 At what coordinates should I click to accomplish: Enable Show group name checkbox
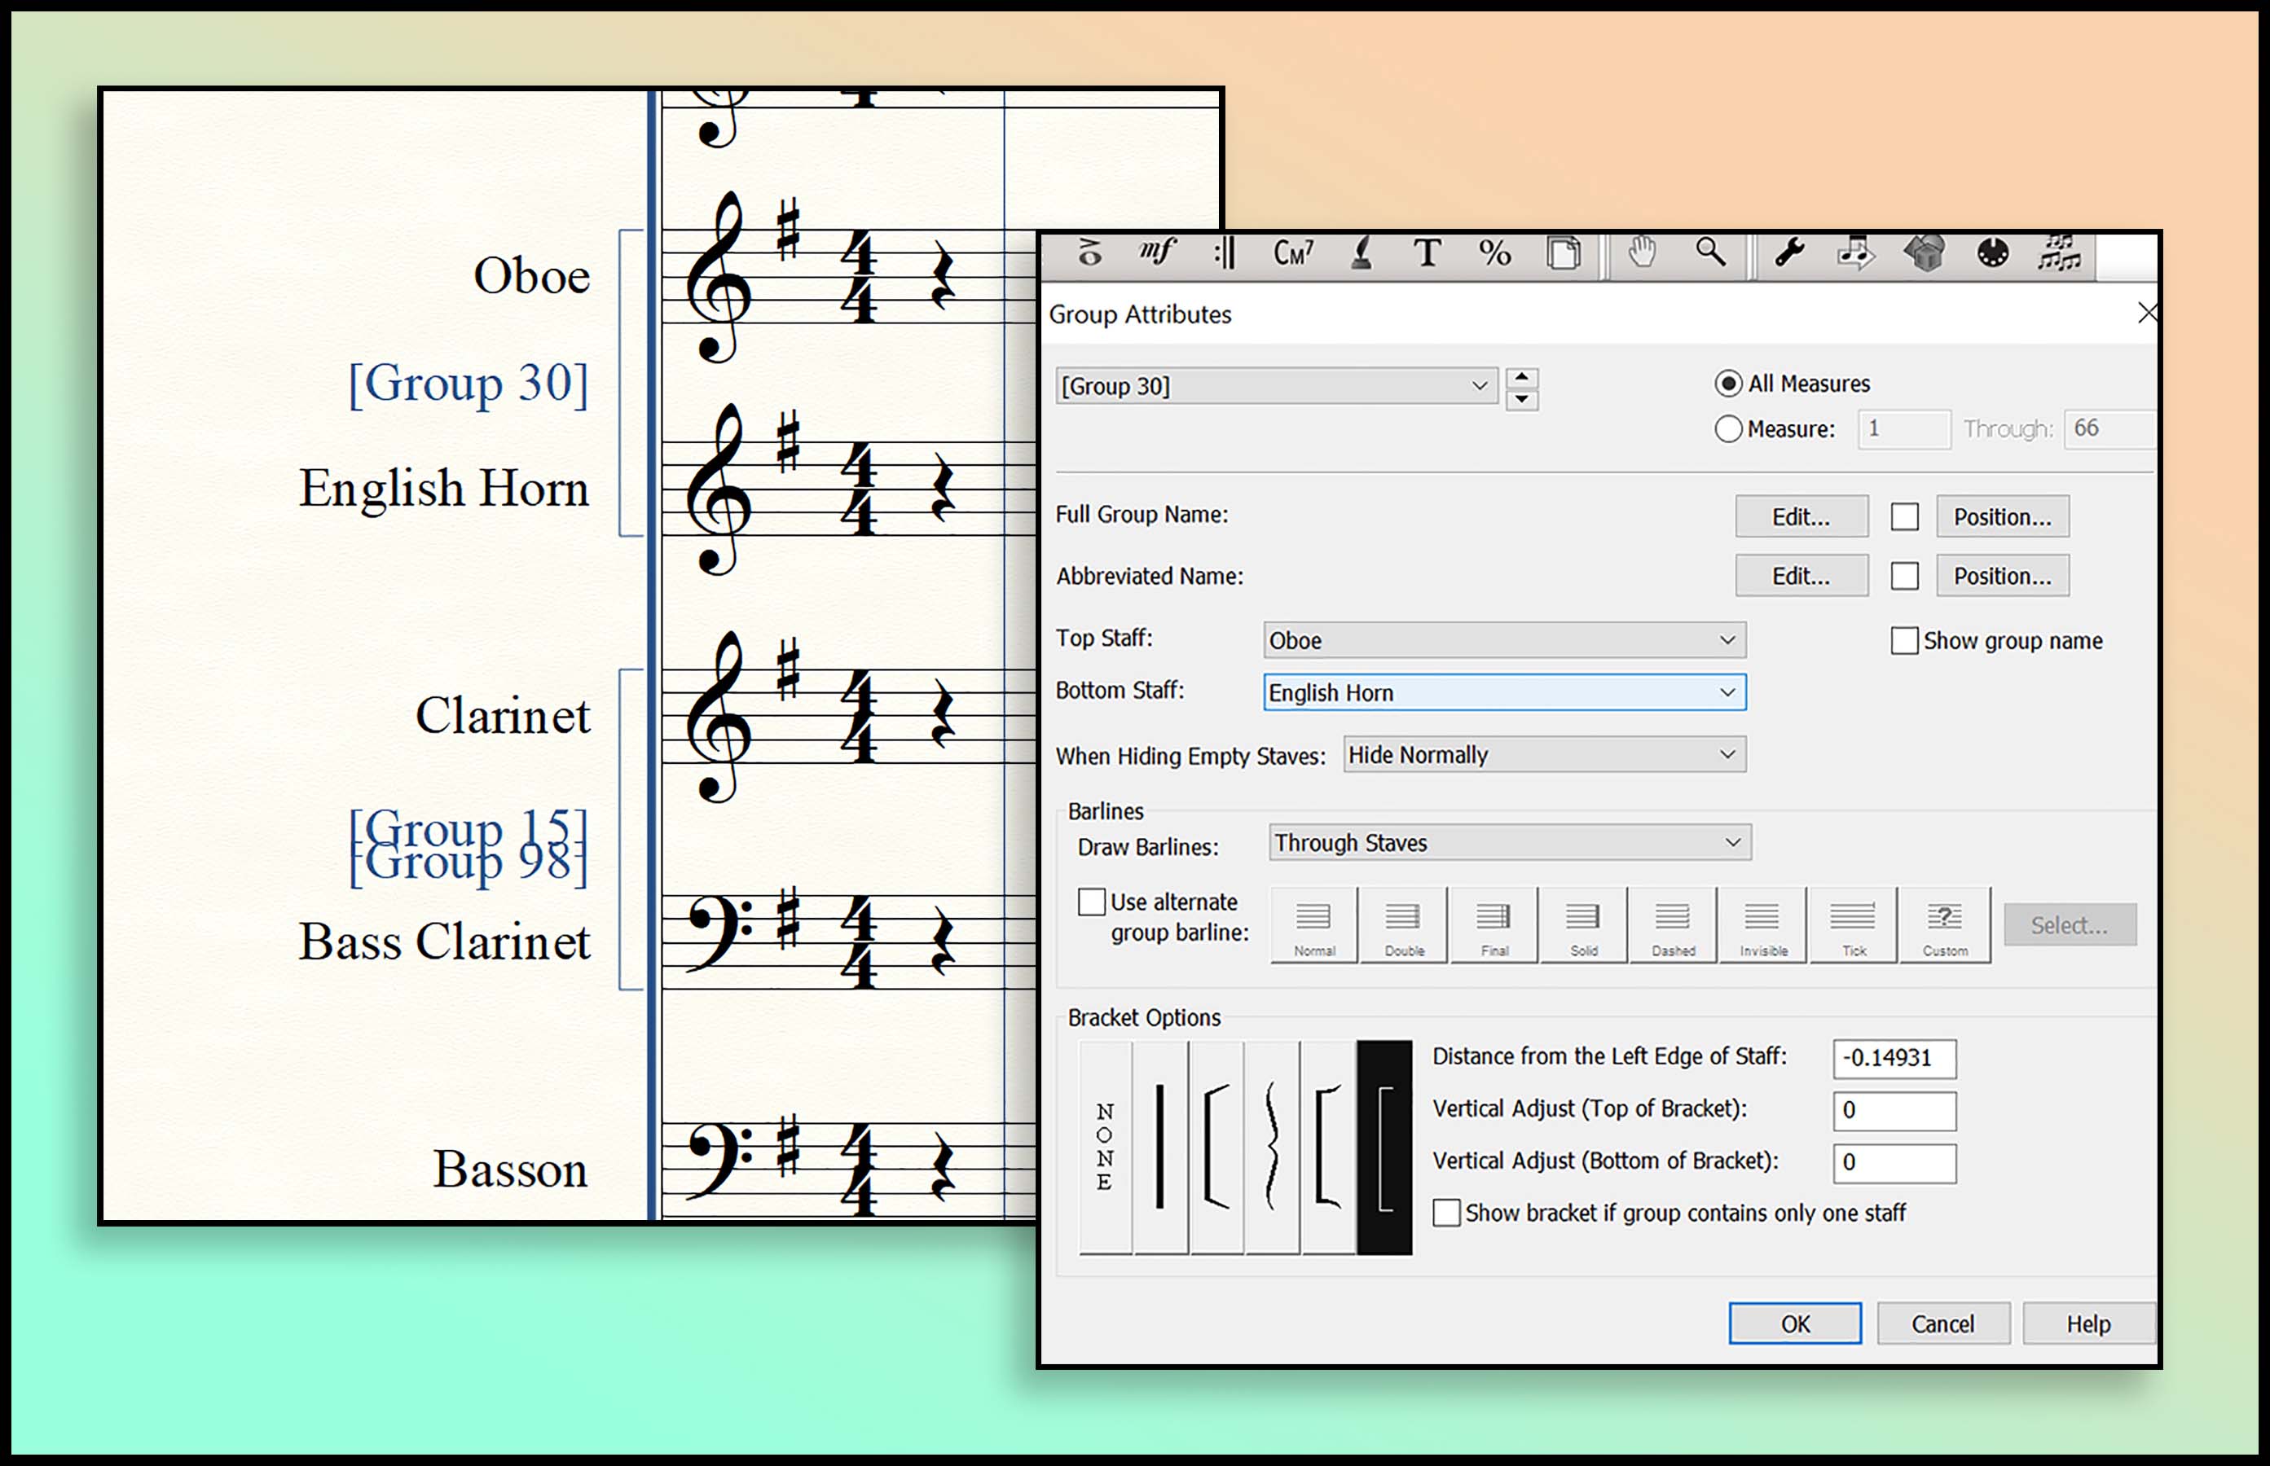pyautogui.click(x=1904, y=641)
